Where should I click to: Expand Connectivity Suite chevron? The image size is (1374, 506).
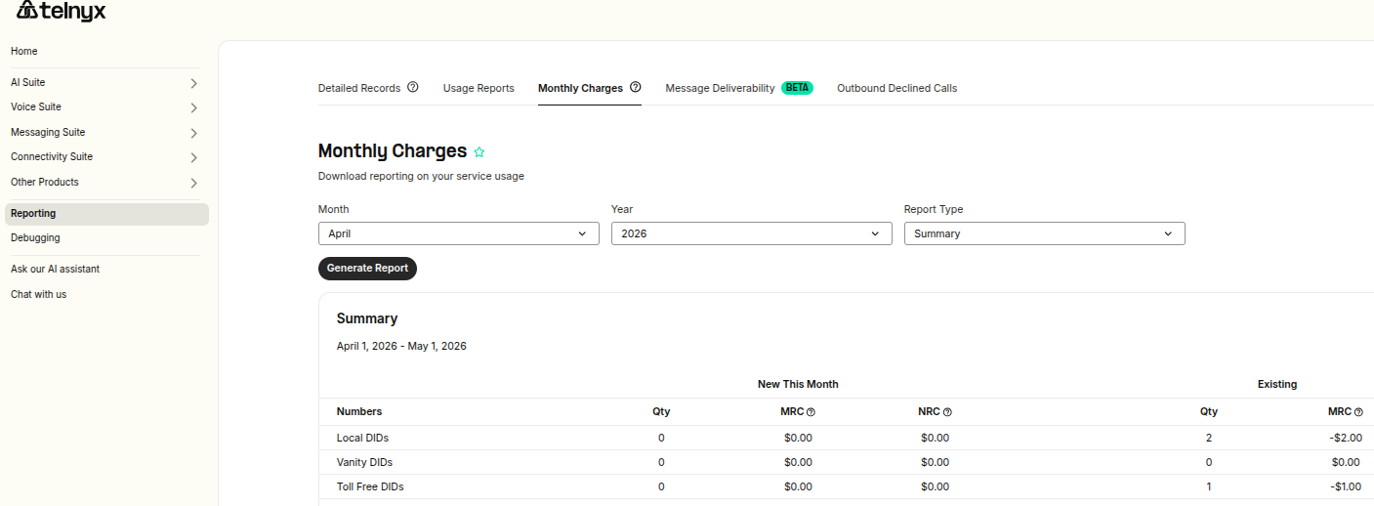pyautogui.click(x=193, y=157)
